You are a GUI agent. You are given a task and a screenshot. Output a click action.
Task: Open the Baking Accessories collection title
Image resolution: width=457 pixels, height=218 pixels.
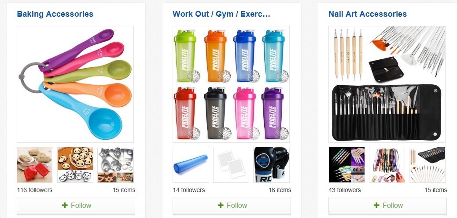pyautogui.click(x=55, y=14)
